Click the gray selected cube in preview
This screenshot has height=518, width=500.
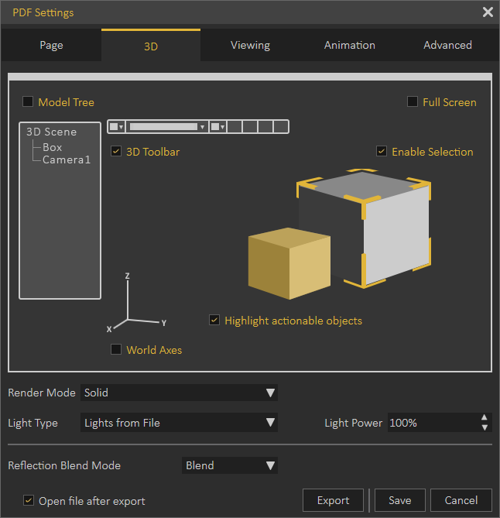click(364, 228)
